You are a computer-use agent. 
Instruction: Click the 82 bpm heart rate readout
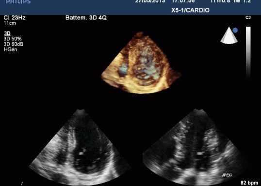point(249,183)
